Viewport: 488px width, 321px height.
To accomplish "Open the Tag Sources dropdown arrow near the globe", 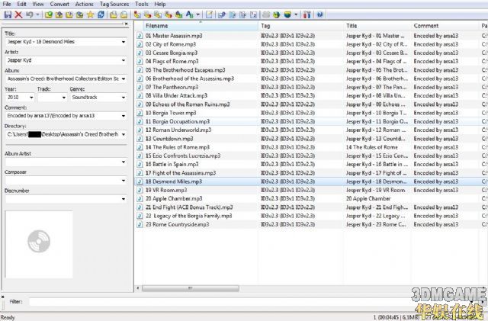I will tap(296, 14).
